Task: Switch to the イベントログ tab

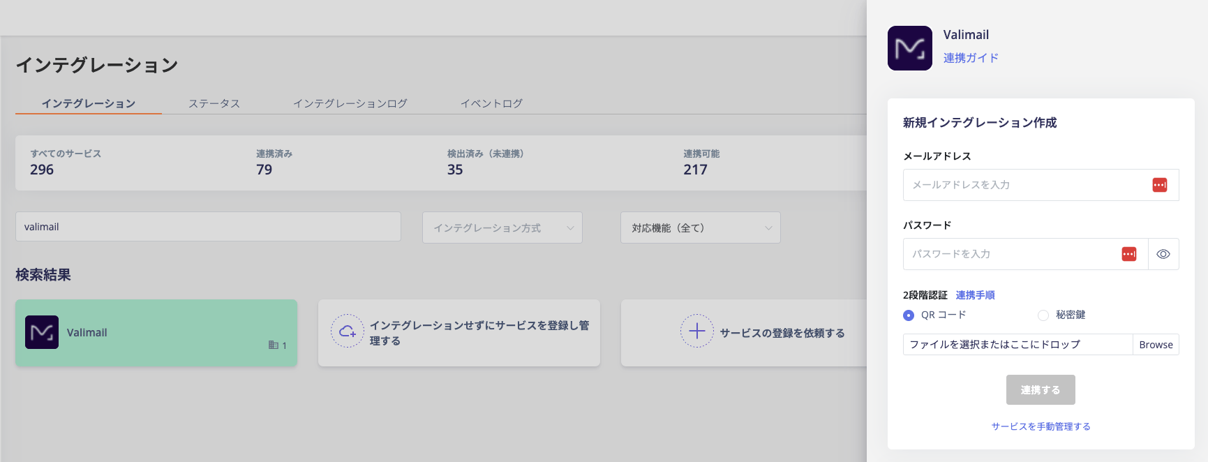Action: 491,103
